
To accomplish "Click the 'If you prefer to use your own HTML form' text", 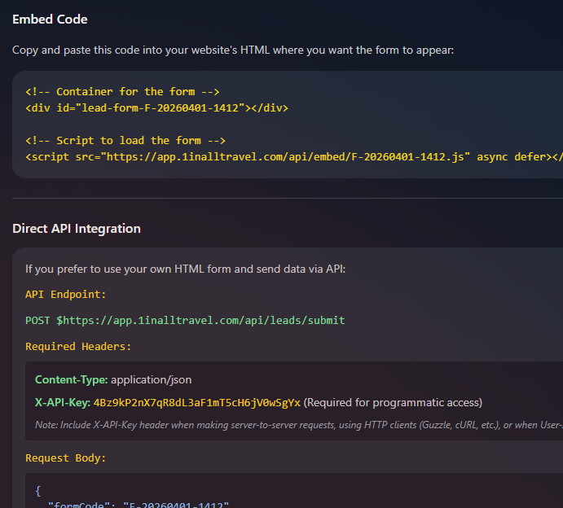I will (185, 269).
